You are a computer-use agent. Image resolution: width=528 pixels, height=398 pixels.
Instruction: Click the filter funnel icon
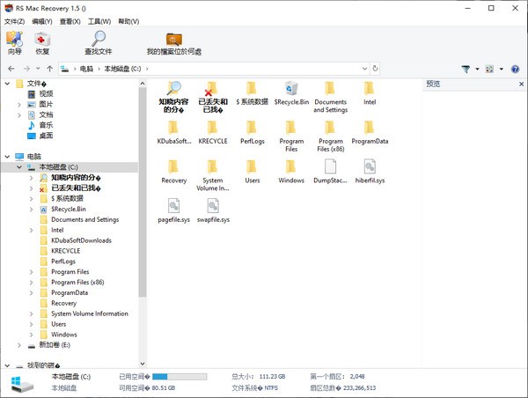tap(466, 69)
